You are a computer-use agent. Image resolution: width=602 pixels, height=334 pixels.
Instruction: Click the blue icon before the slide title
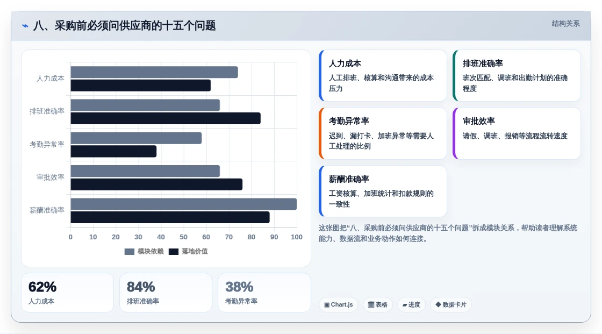coord(25,26)
